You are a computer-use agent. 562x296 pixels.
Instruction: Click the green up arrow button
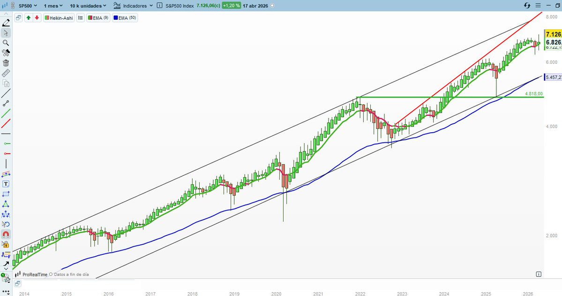[28, 17]
